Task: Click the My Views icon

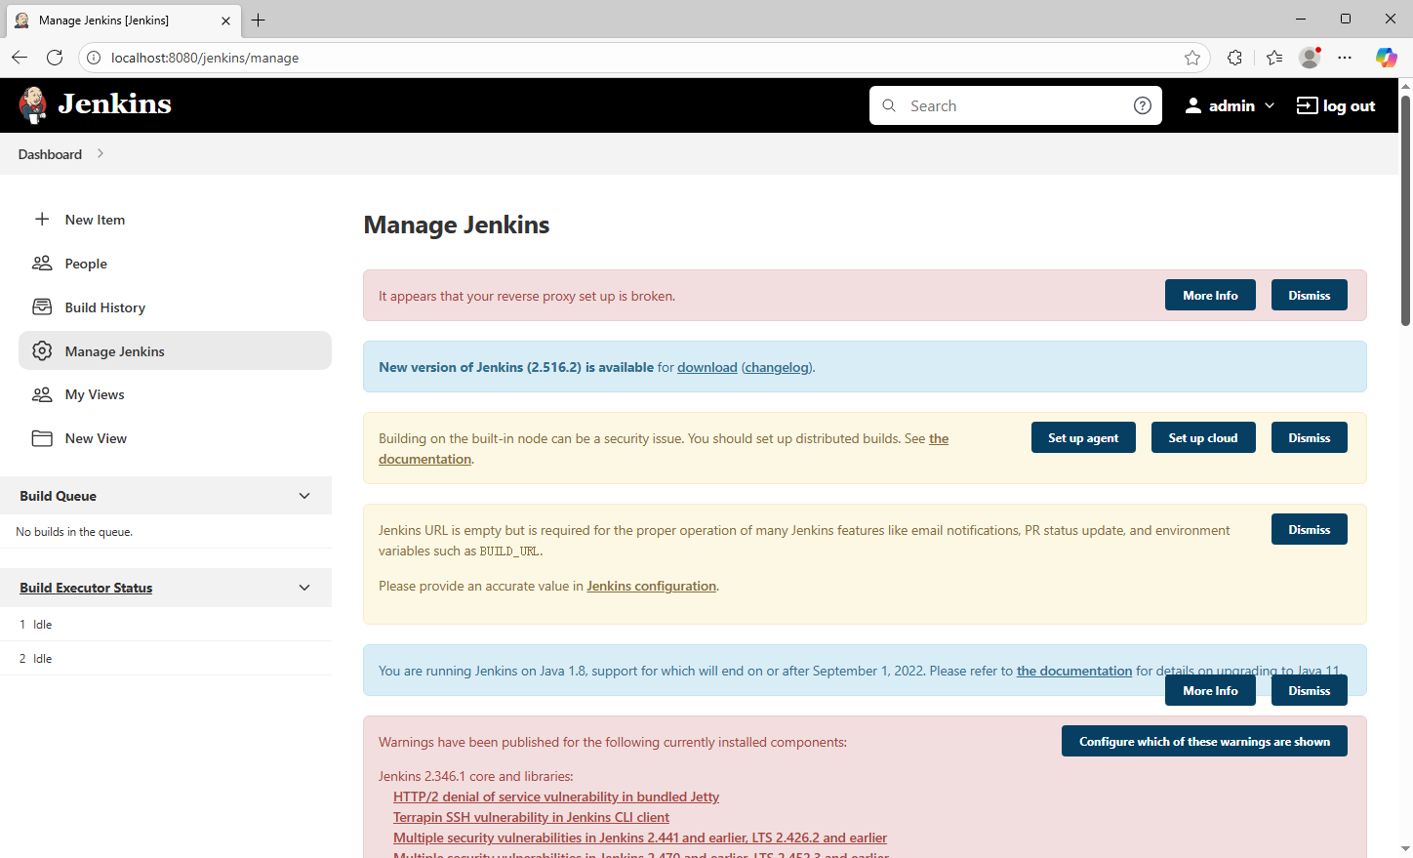Action: [x=42, y=394]
